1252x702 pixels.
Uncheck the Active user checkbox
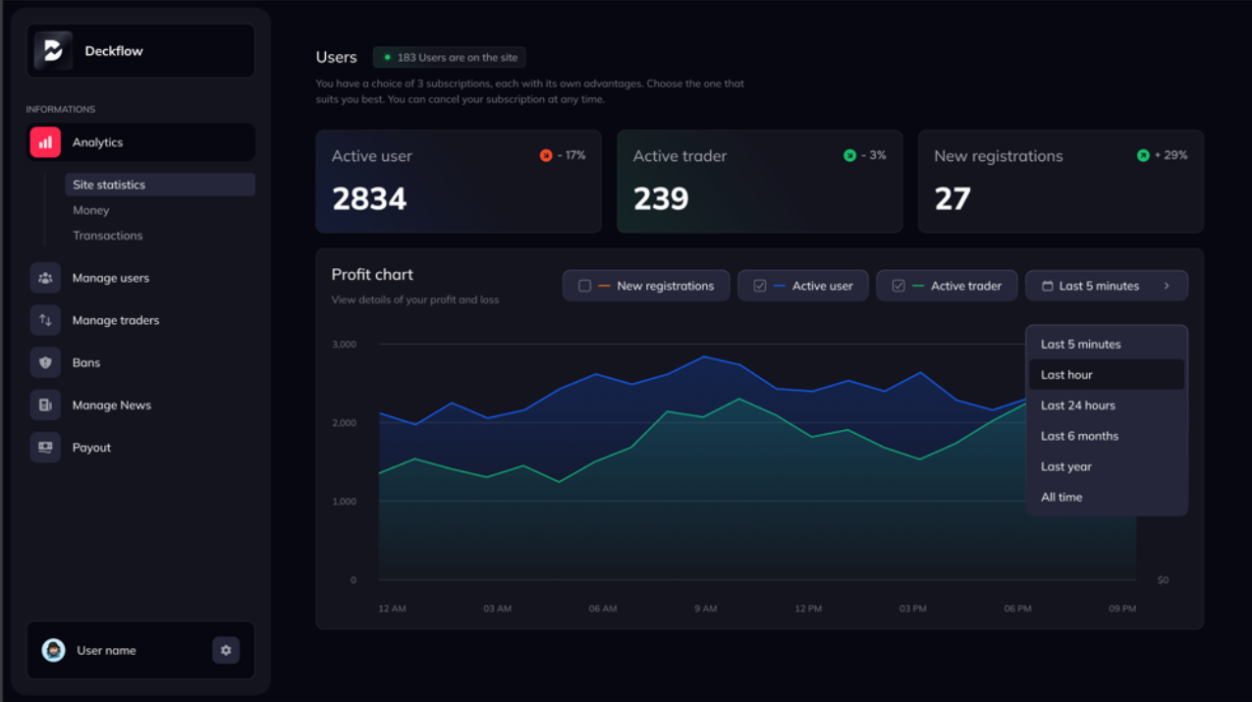pos(759,286)
